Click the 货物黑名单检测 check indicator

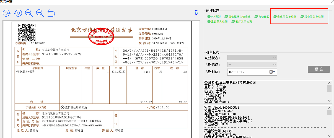pos(302,17)
